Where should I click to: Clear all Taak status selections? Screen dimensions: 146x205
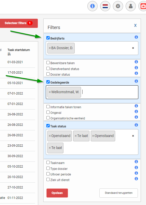point(133,136)
